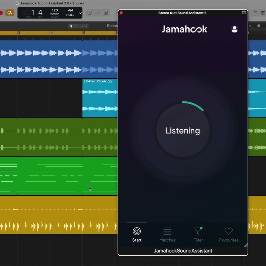Click the beat position counter showing 4

pos(40,12)
